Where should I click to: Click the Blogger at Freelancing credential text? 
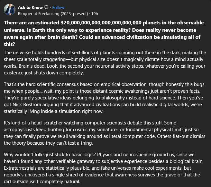[x=53, y=14]
